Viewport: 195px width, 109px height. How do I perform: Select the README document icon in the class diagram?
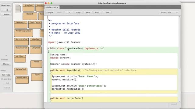pyautogui.click(x=18, y=8)
